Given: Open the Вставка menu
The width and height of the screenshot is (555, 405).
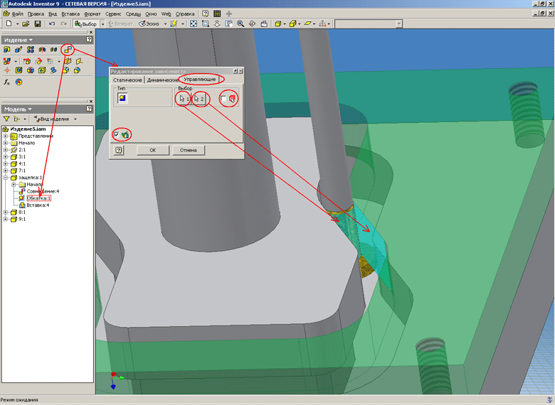Looking at the screenshot, I should [x=70, y=13].
